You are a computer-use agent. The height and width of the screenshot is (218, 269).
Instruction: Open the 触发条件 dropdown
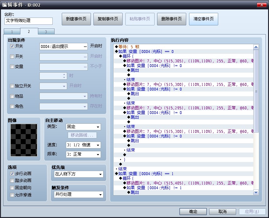point(79,195)
